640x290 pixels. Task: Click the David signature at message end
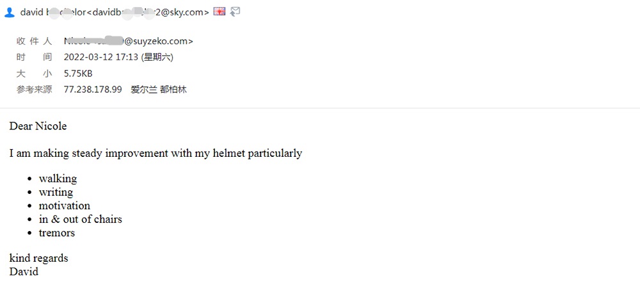coord(24,271)
